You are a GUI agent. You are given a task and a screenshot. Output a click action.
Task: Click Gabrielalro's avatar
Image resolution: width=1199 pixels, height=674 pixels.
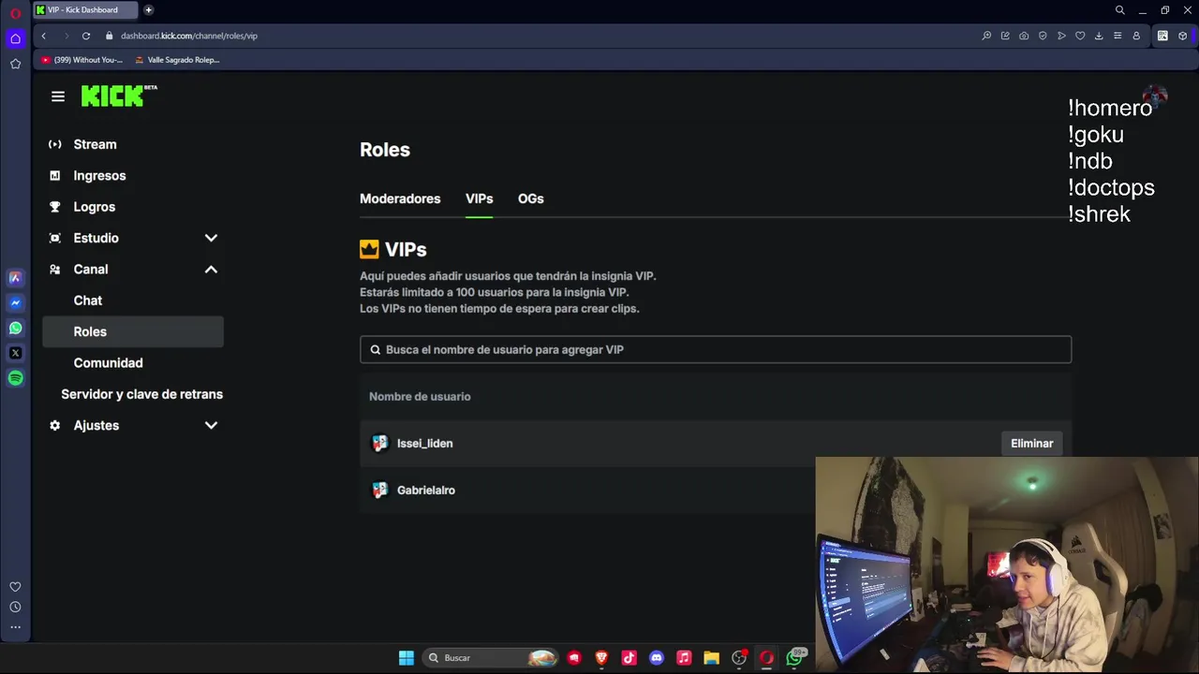pos(379,491)
